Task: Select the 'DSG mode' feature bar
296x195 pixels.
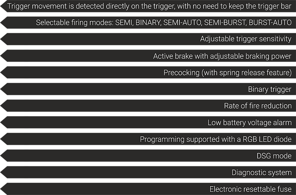Action: [148, 155]
